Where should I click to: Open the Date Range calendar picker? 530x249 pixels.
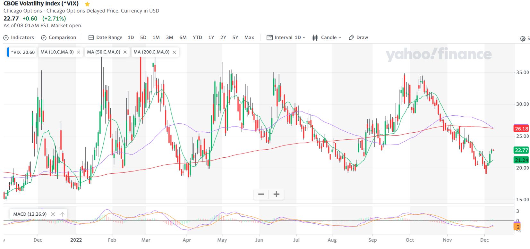pos(91,37)
